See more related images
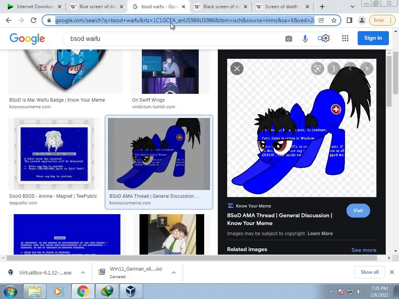 coord(364,250)
